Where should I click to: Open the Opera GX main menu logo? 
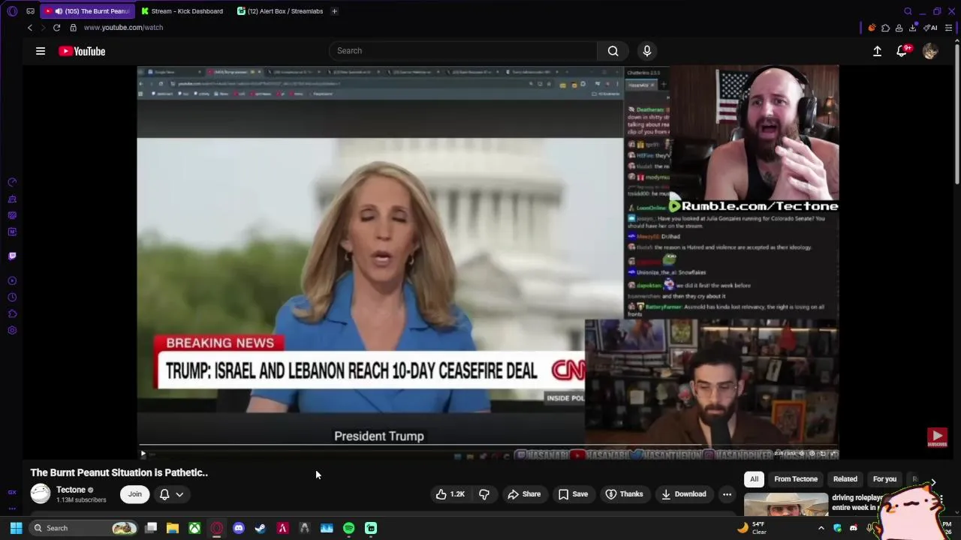pyautogui.click(x=12, y=11)
